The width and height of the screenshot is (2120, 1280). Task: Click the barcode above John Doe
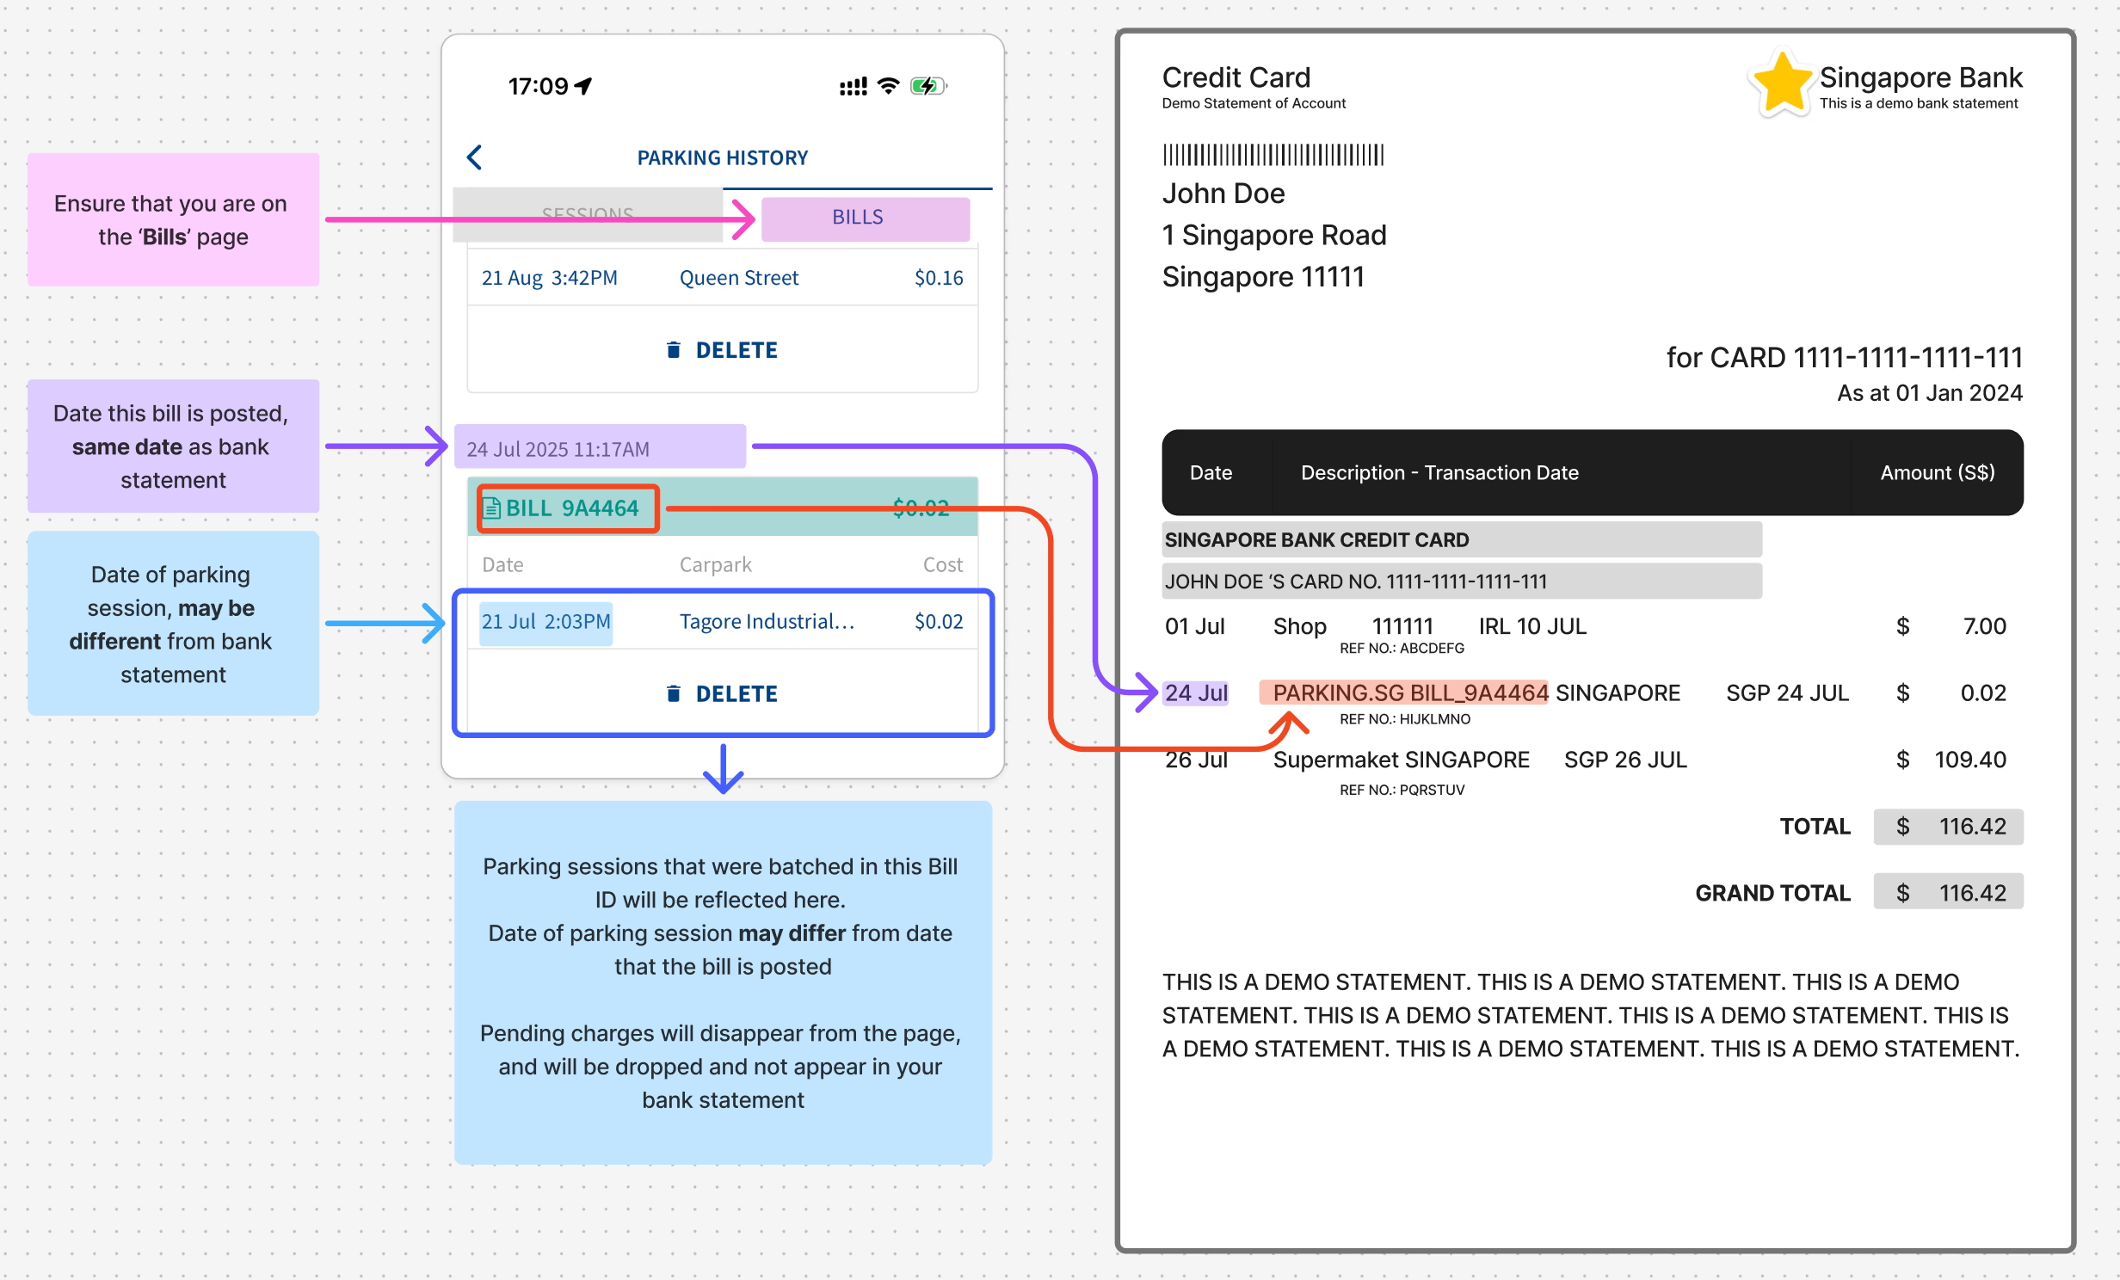(x=1273, y=155)
